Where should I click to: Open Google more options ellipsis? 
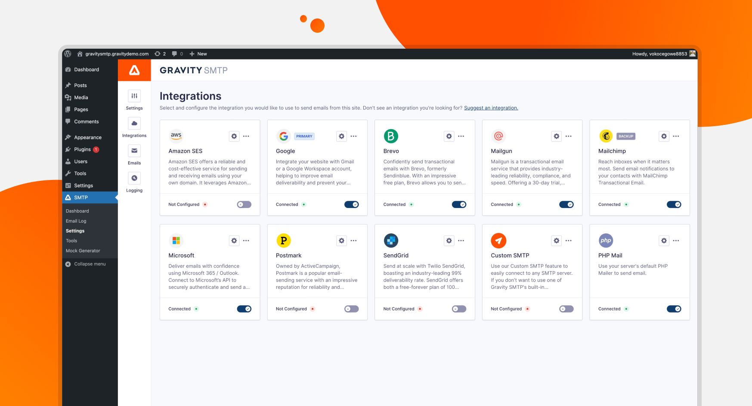(354, 136)
